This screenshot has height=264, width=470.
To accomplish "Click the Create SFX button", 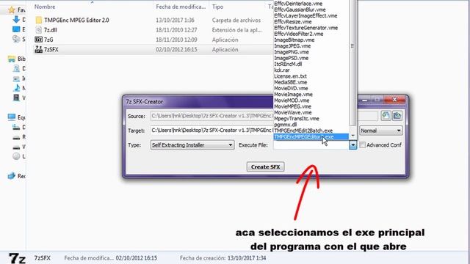I will [x=265, y=166].
